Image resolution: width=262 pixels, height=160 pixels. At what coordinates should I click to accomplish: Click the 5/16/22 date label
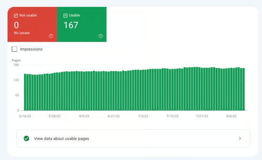click(25, 116)
